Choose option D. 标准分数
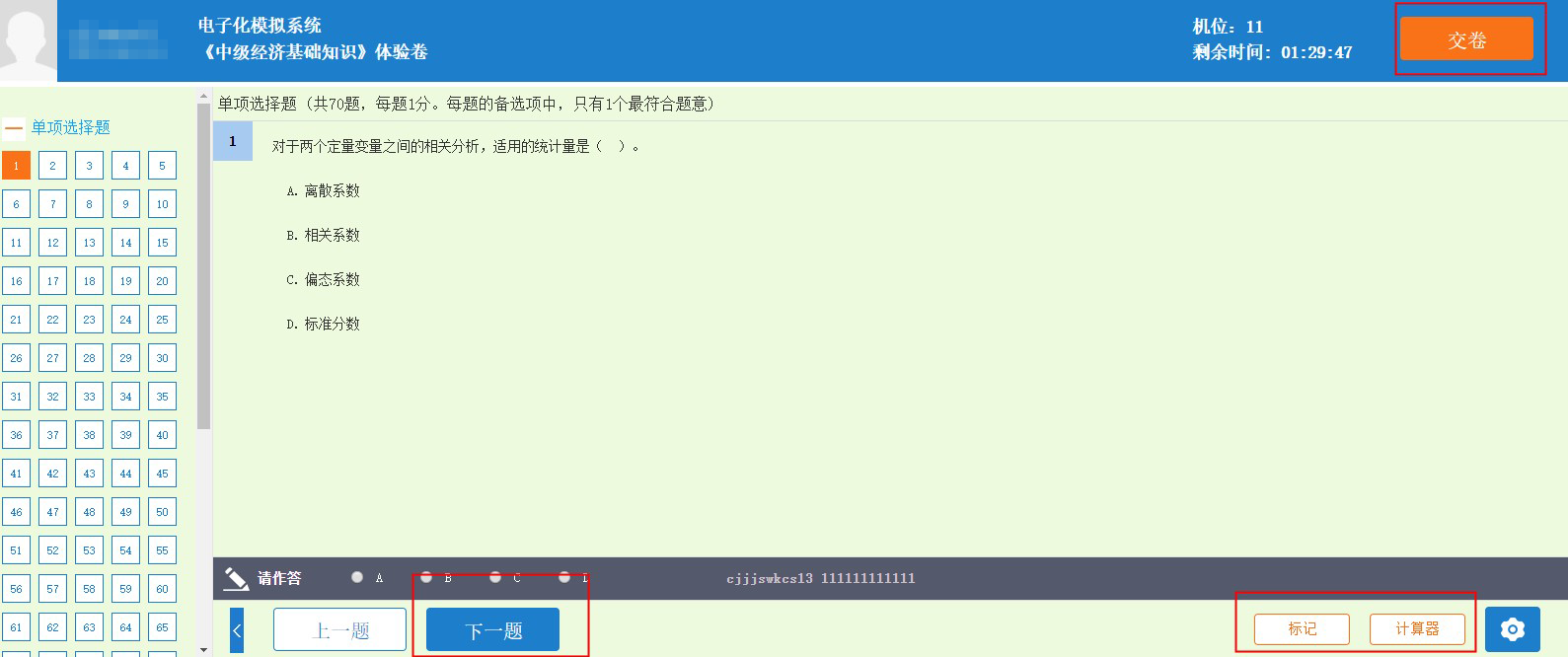 323,325
